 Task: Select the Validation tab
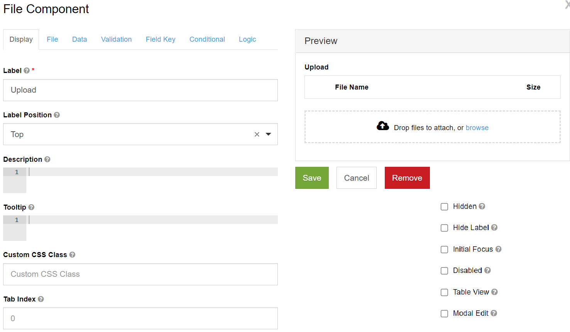point(116,39)
